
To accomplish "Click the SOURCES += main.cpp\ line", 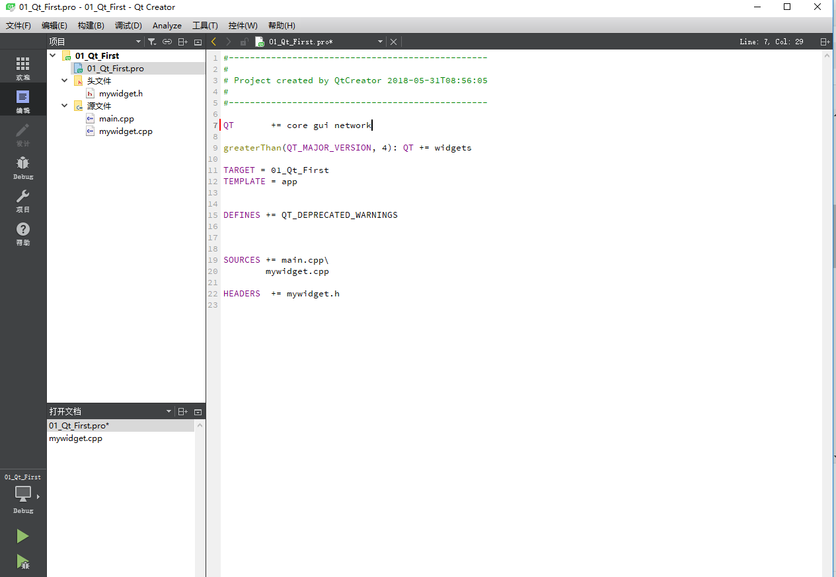I will click(x=276, y=260).
